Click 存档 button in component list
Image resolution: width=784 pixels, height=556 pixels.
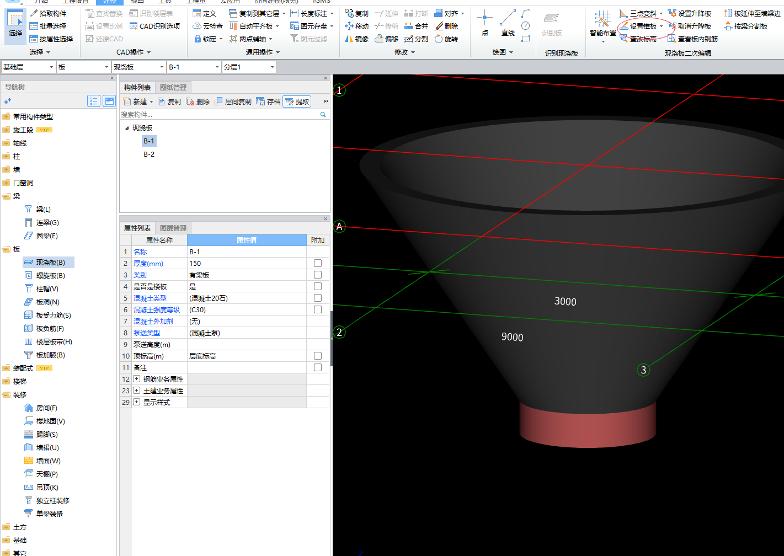click(269, 101)
